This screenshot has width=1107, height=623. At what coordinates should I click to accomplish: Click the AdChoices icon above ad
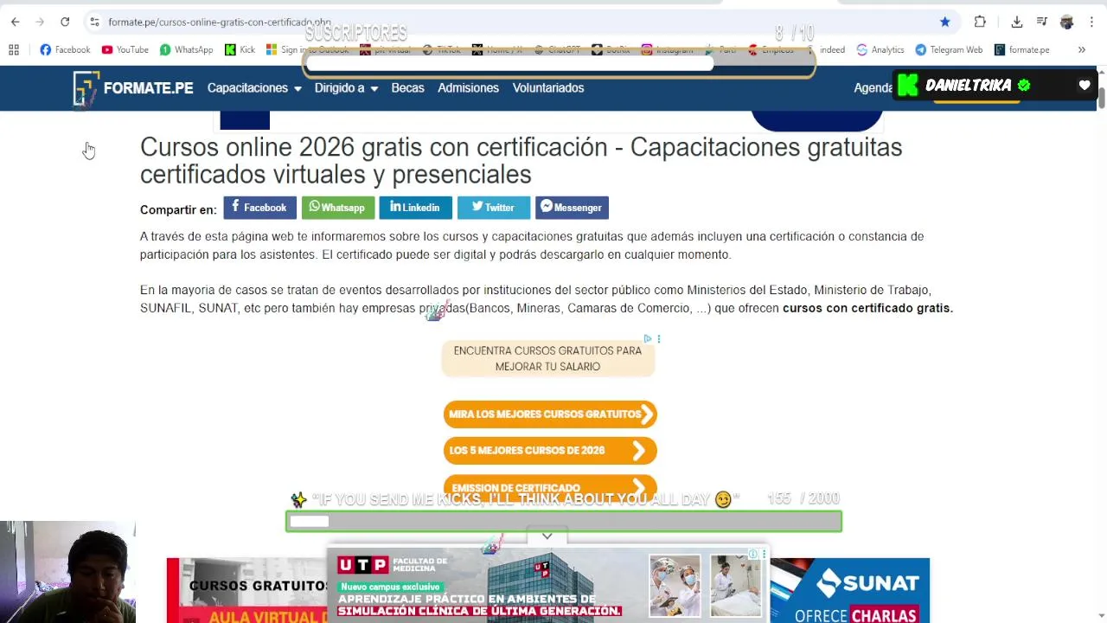pos(648,338)
